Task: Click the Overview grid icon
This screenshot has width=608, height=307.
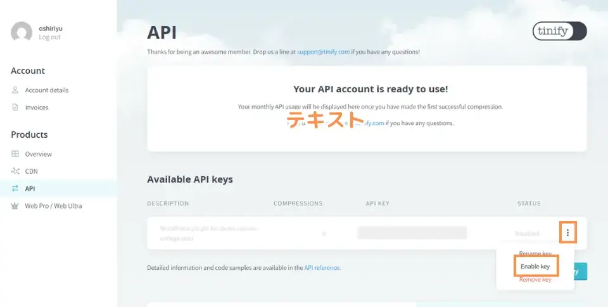Action: point(15,153)
